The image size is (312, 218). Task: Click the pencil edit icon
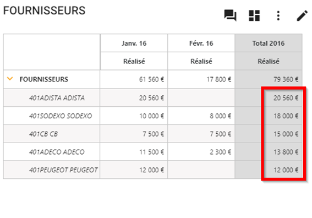coord(302,15)
